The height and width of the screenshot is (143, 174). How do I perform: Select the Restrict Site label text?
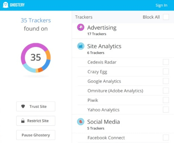click(38, 121)
